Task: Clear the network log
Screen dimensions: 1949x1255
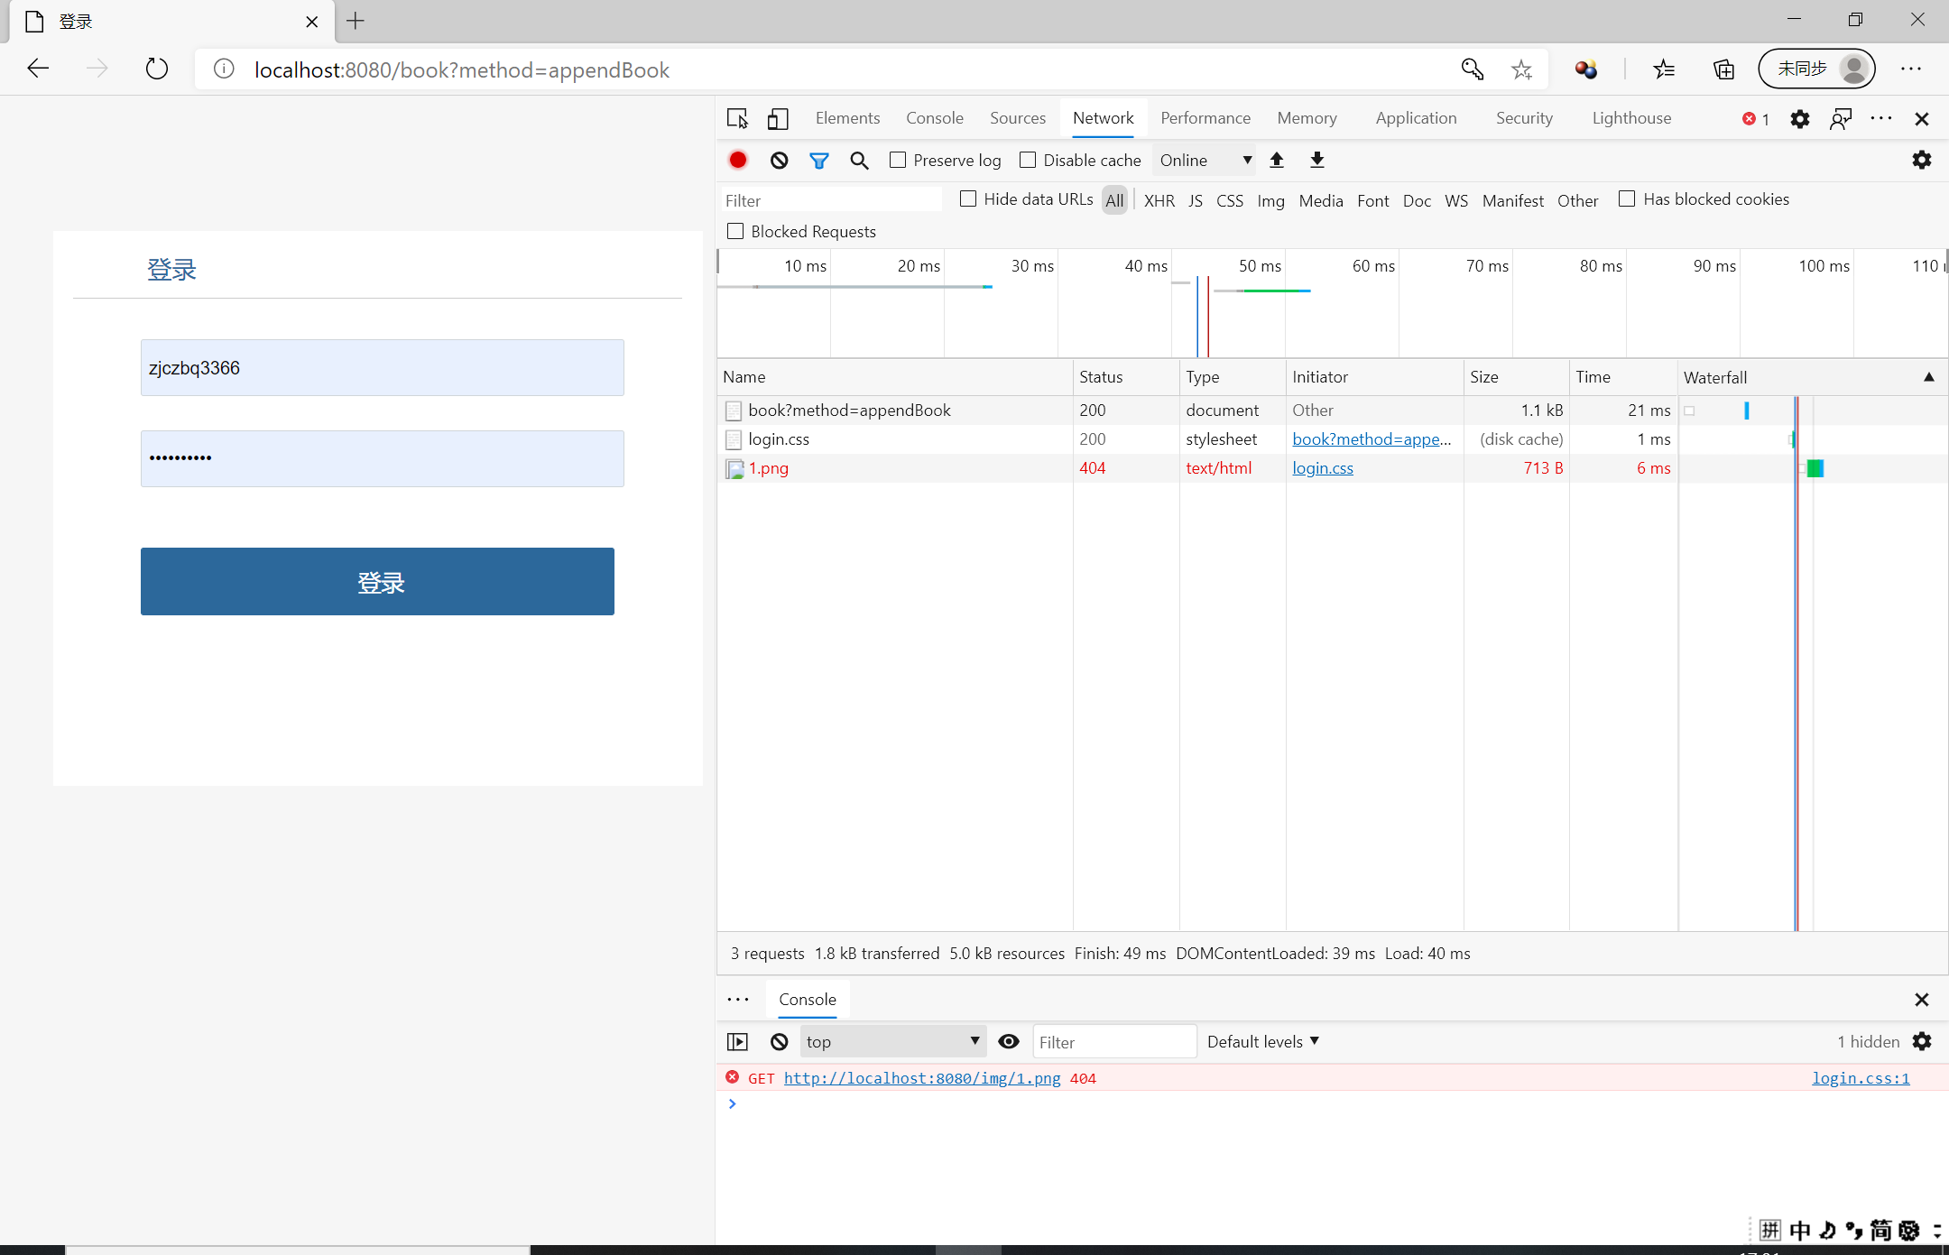Action: coord(779,161)
